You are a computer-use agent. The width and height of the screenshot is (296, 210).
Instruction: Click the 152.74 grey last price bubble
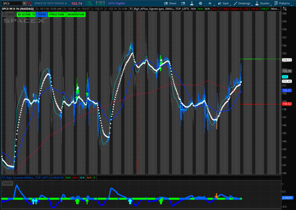tap(287, 71)
